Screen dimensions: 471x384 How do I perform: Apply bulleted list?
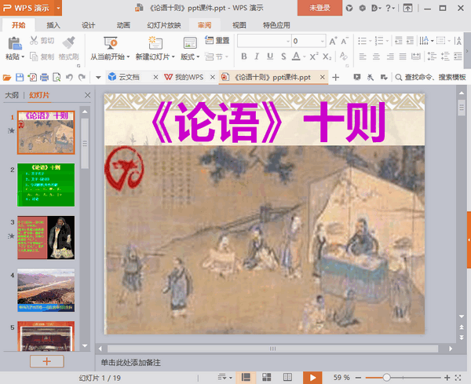tap(362, 41)
